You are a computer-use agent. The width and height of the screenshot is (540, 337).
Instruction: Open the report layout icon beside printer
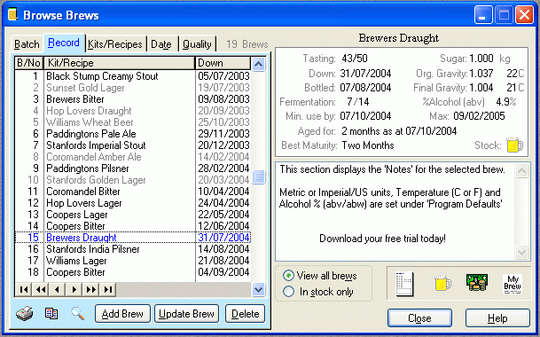[51, 313]
